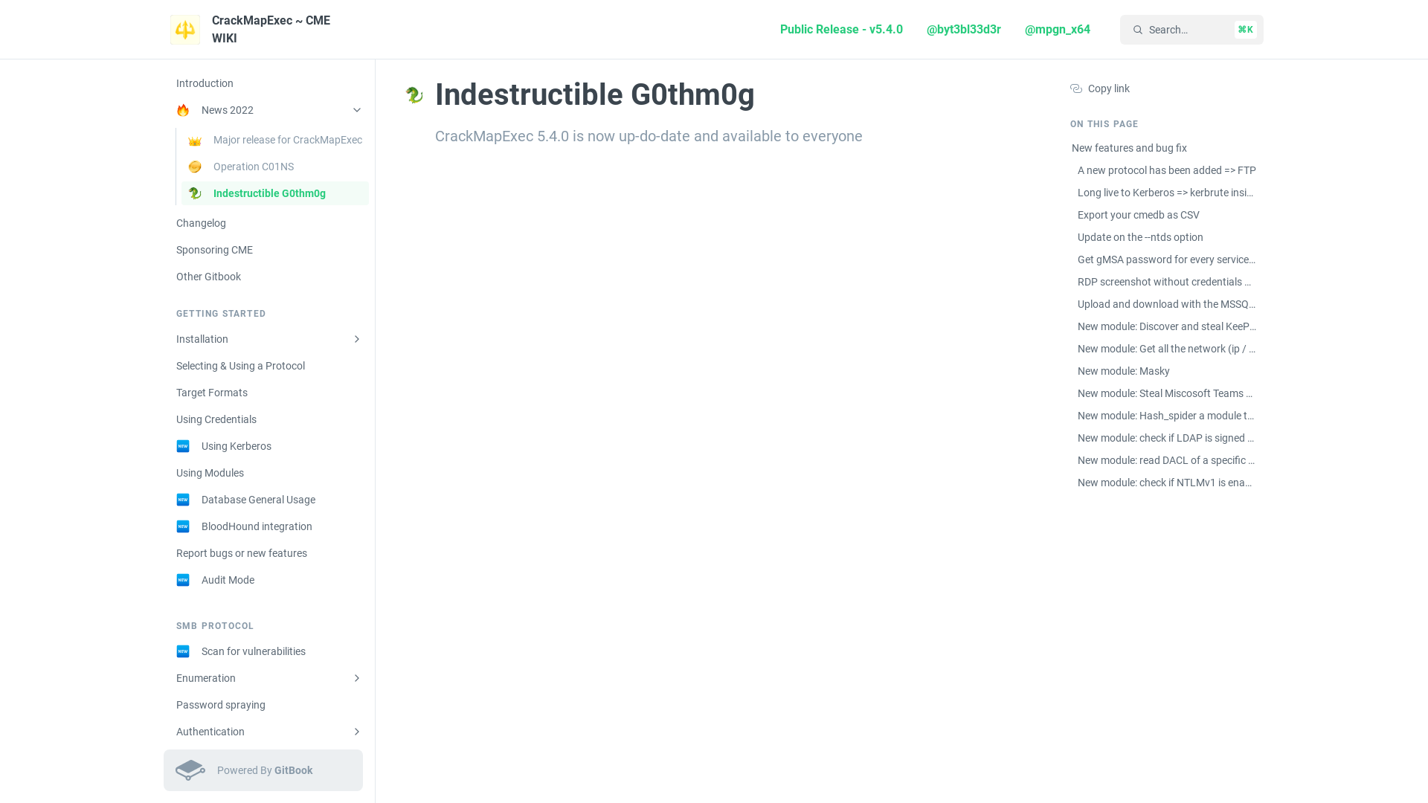The image size is (1428, 803).
Task: Click the Copy link chain icon
Action: point(1075,88)
